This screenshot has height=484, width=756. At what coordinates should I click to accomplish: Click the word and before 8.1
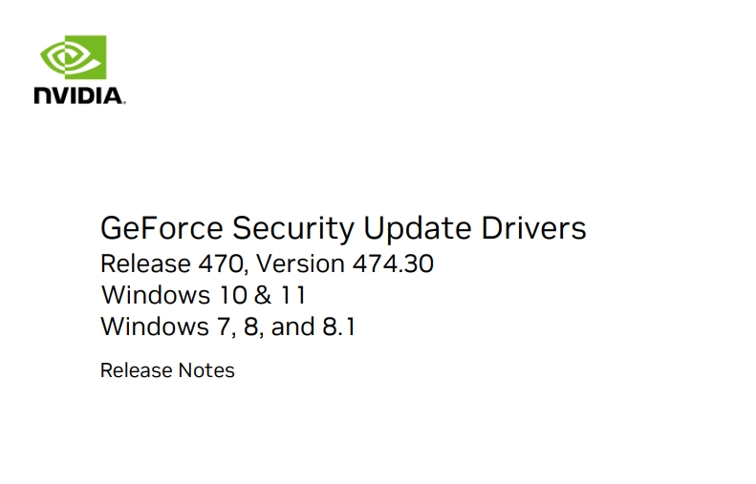pyautogui.click(x=292, y=326)
